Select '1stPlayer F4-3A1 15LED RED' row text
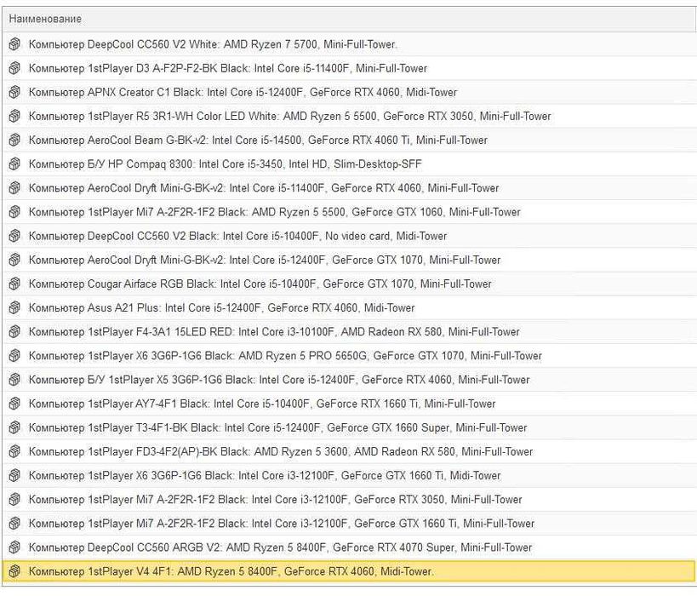 pyautogui.click(x=274, y=332)
